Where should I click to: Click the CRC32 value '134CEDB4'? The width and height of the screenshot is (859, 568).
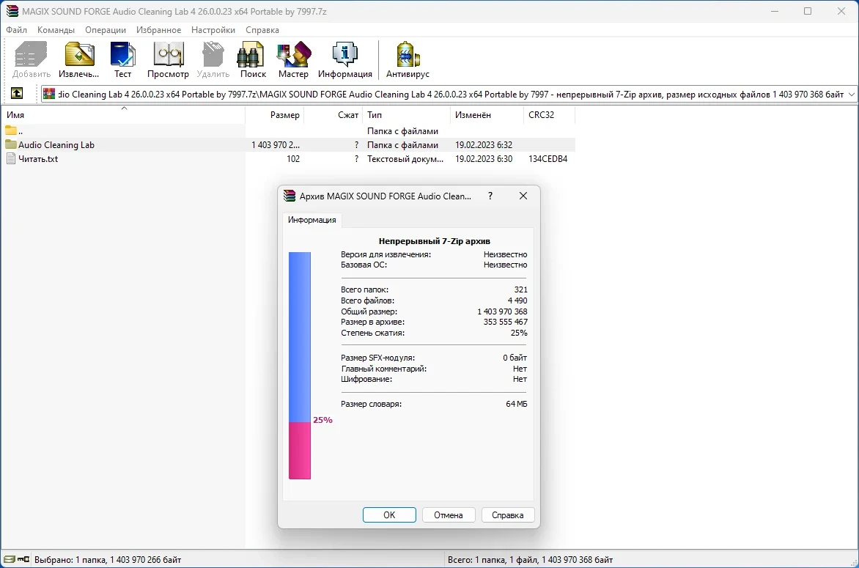click(548, 159)
